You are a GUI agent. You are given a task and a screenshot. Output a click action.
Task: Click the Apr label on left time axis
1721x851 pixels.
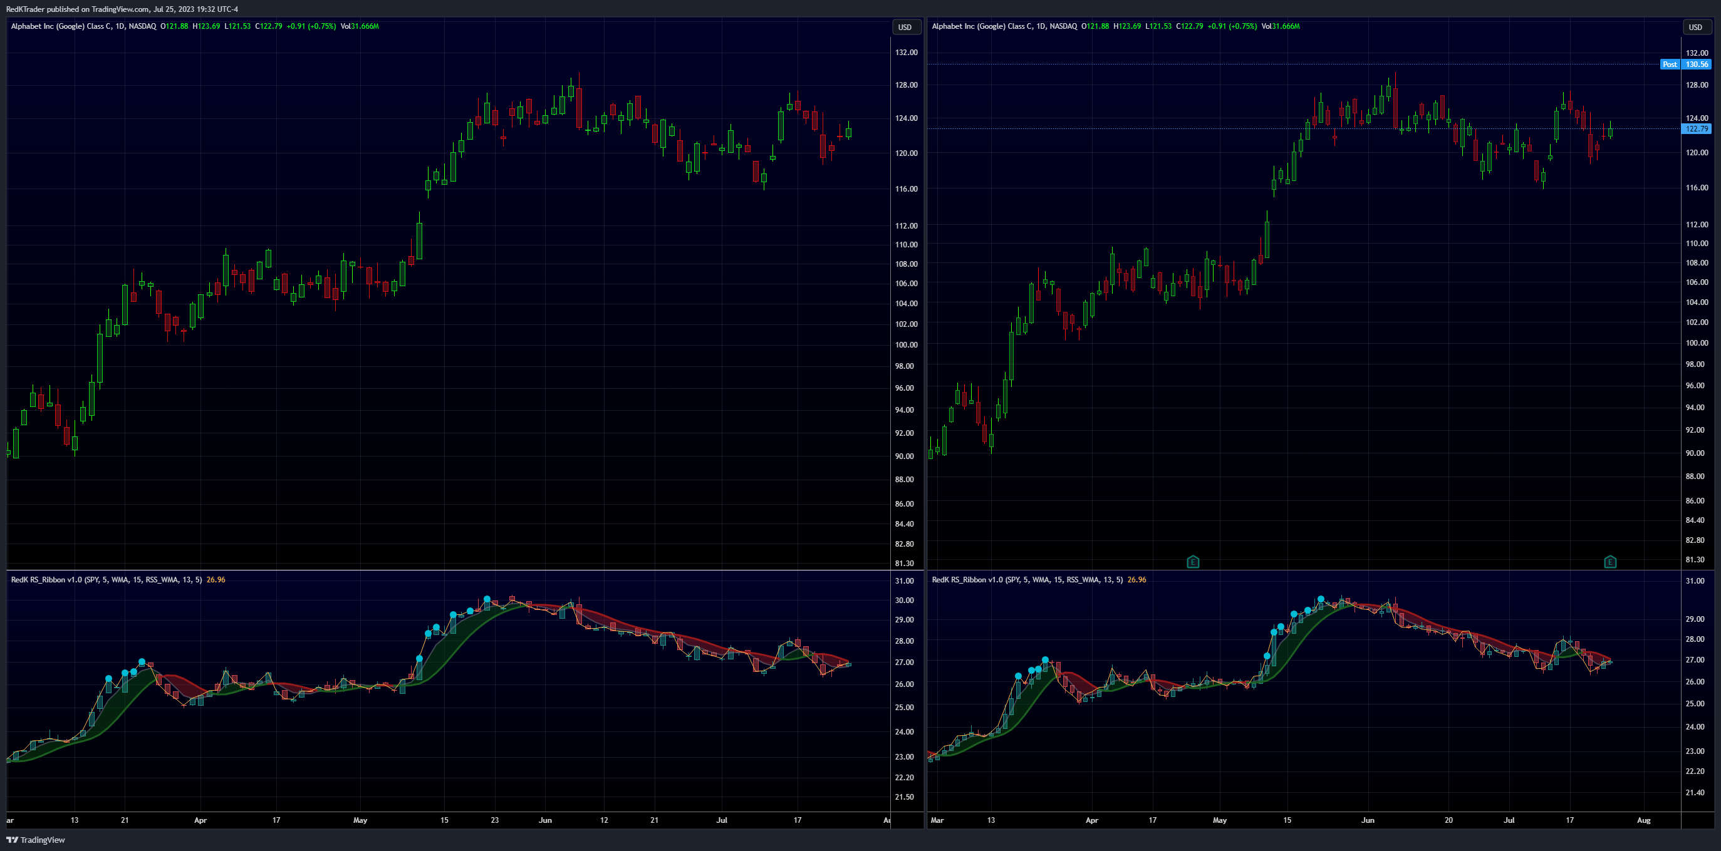tap(200, 820)
